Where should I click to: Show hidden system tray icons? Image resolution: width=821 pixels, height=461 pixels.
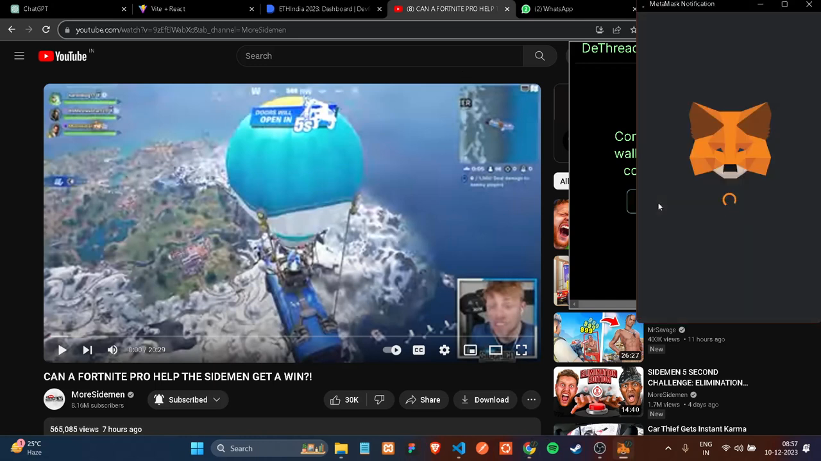click(x=668, y=448)
